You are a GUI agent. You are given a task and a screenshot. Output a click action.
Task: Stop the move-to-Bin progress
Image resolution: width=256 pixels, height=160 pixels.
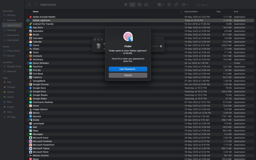[161, 46]
